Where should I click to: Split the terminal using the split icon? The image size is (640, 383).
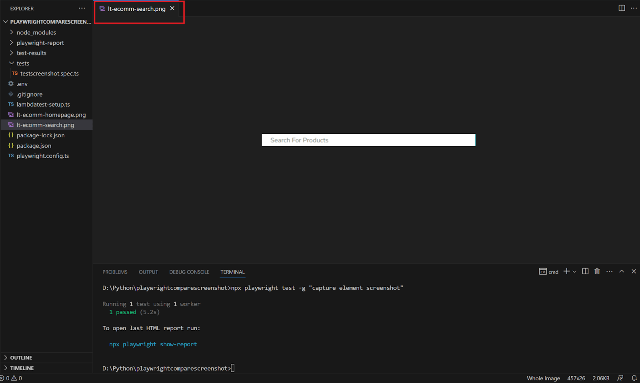(x=585, y=272)
